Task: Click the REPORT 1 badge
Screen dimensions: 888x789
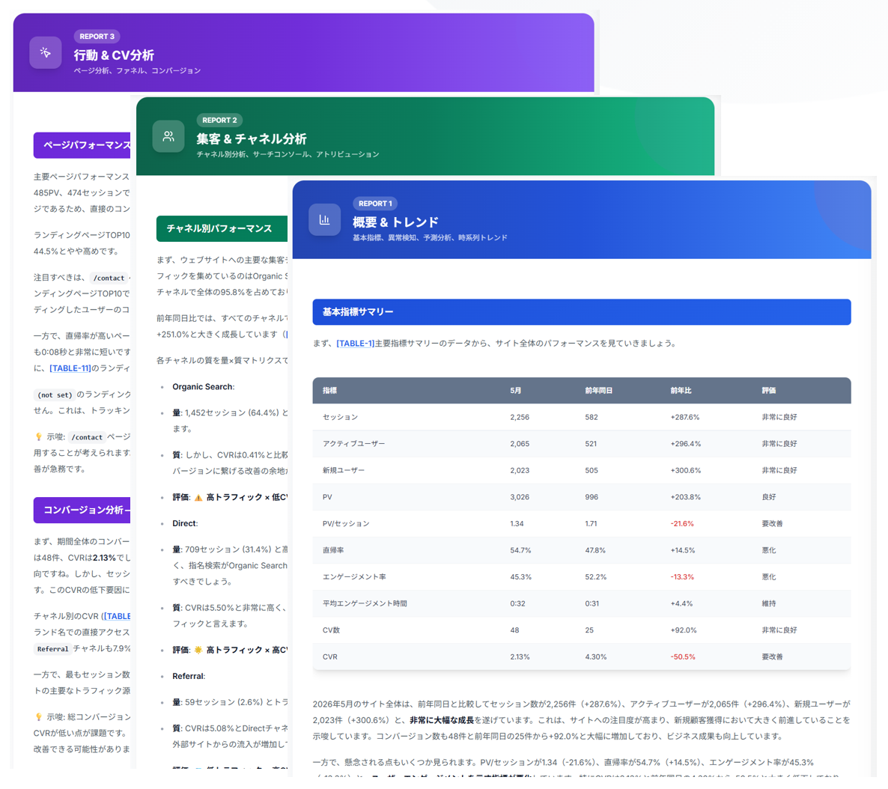Action: [375, 204]
